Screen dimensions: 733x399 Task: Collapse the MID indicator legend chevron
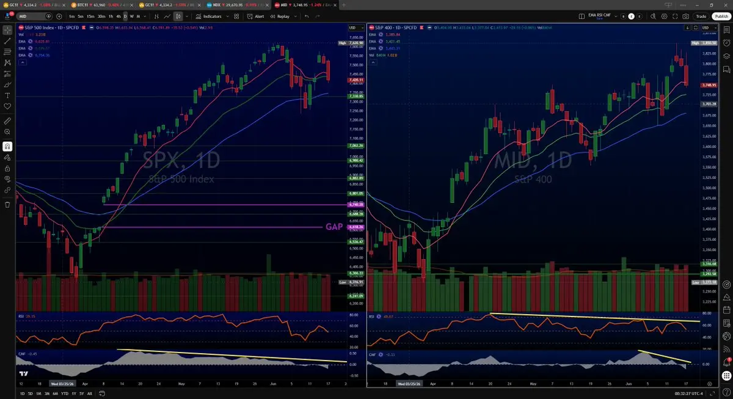coord(374,62)
